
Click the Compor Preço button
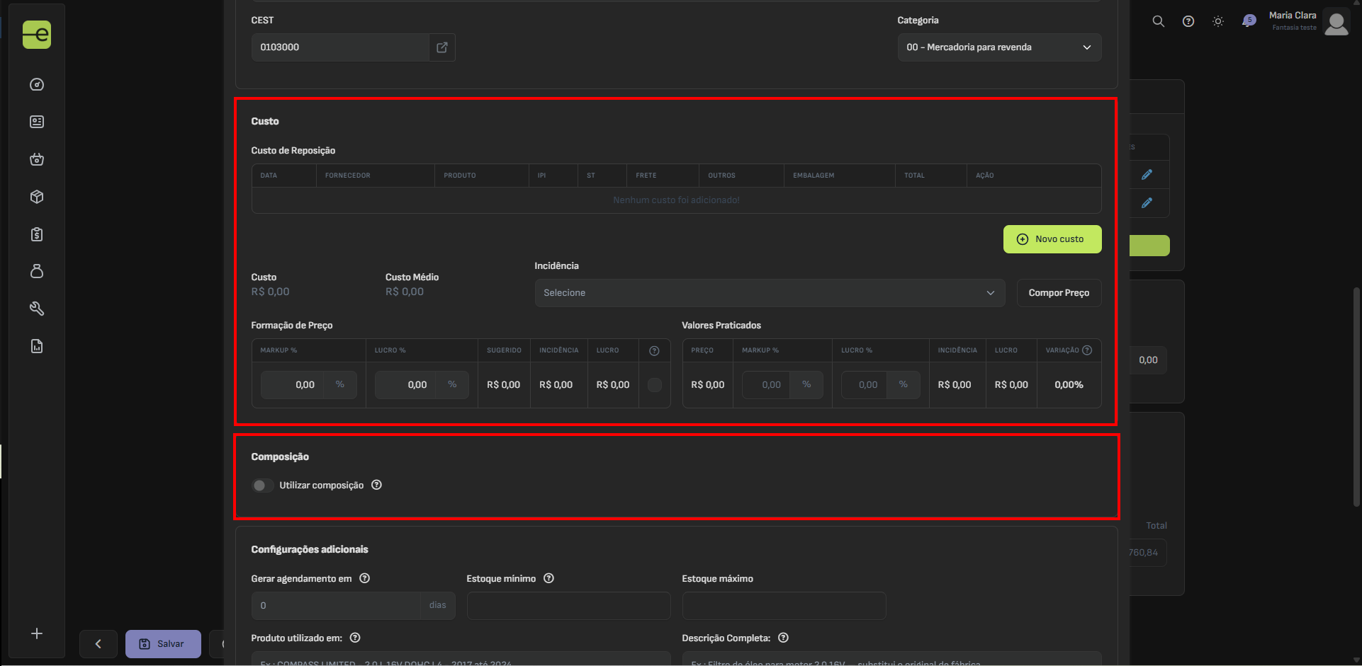[1059, 293]
